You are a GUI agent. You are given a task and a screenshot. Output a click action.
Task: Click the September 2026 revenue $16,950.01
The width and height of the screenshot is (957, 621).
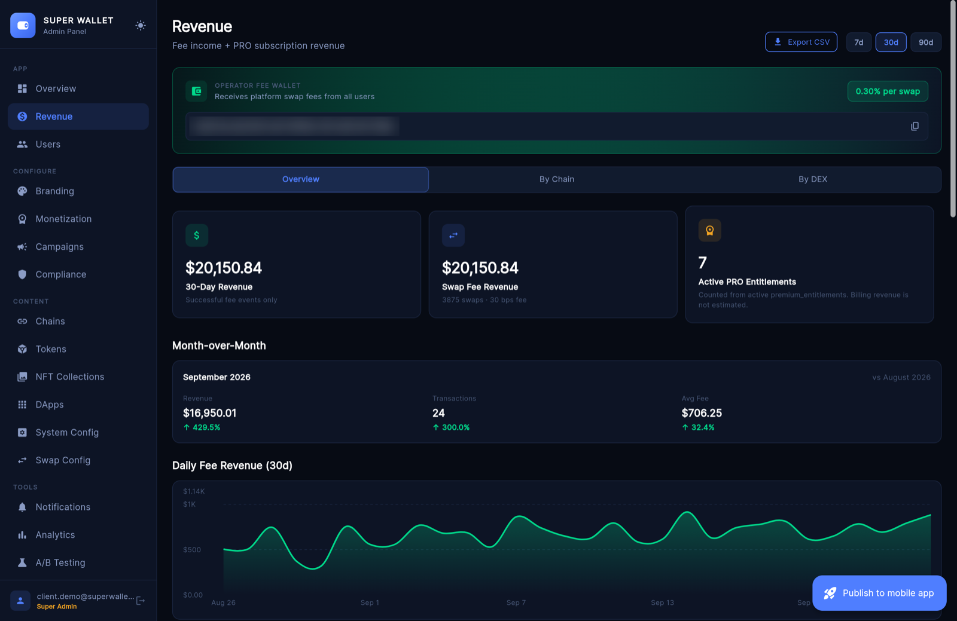(x=210, y=413)
